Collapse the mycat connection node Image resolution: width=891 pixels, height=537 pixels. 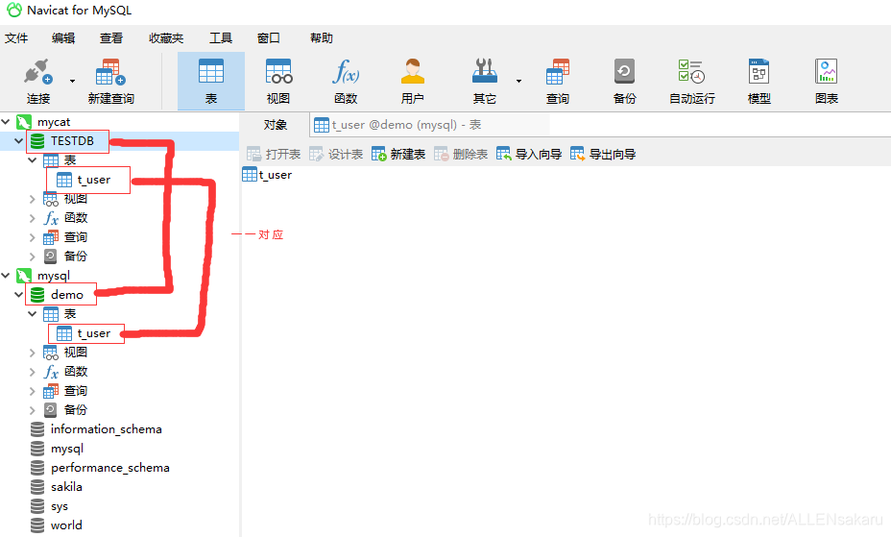point(7,122)
